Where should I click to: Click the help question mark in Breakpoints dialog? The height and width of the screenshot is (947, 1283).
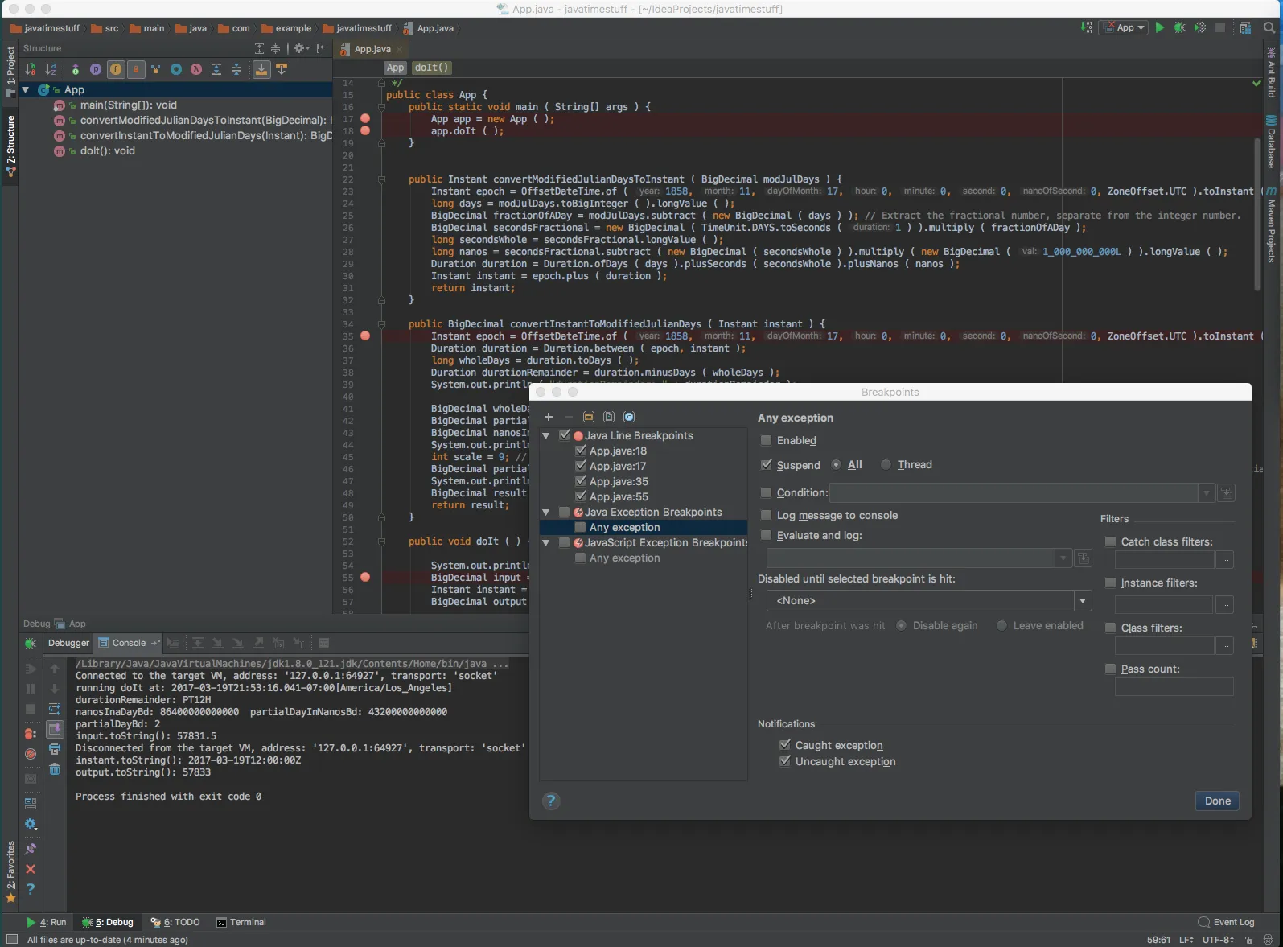tap(551, 801)
